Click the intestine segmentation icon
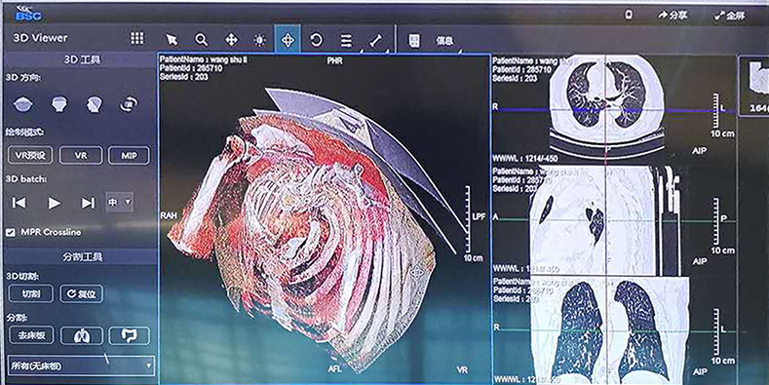Image resolution: width=769 pixels, height=385 pixels. 129,335
